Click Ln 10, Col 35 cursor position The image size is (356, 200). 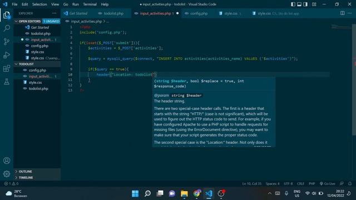pyautogui.click(x=251, y=184)
